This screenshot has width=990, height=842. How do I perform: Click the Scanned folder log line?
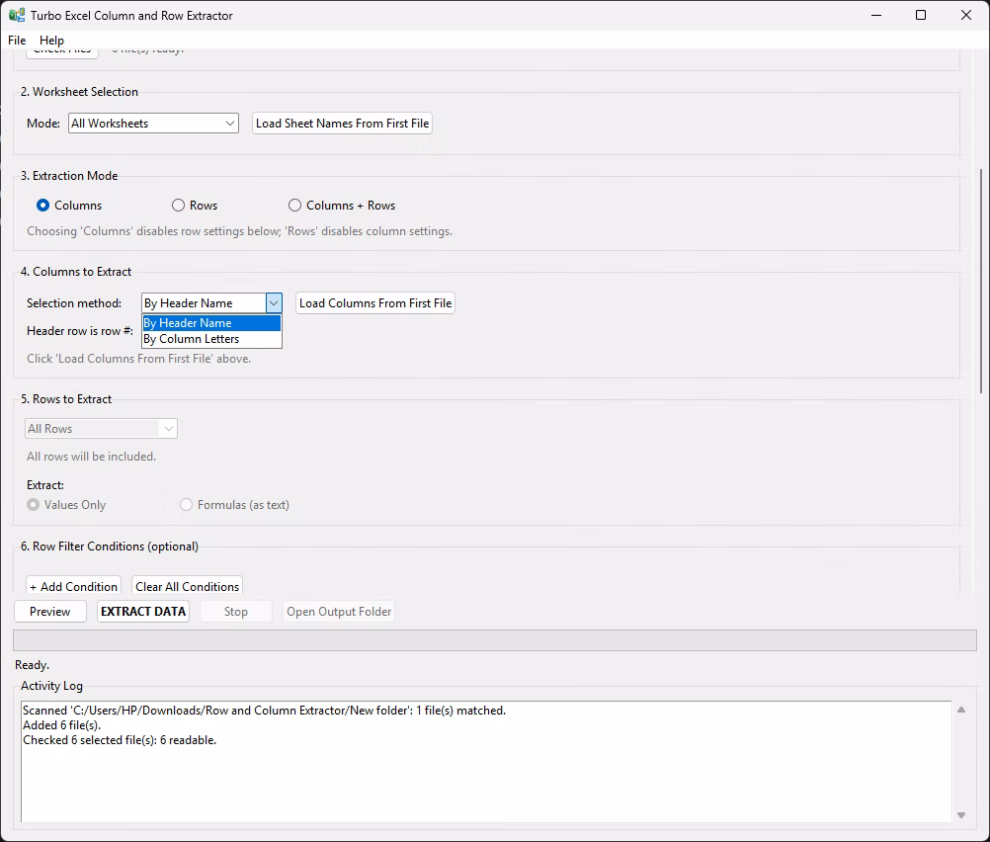tap(265, 711)
